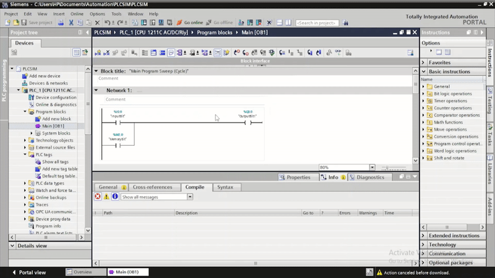Open the Main [OB1] block in project tree
The height and width of the screenshot is (278, 495).
tap(53, 126)
